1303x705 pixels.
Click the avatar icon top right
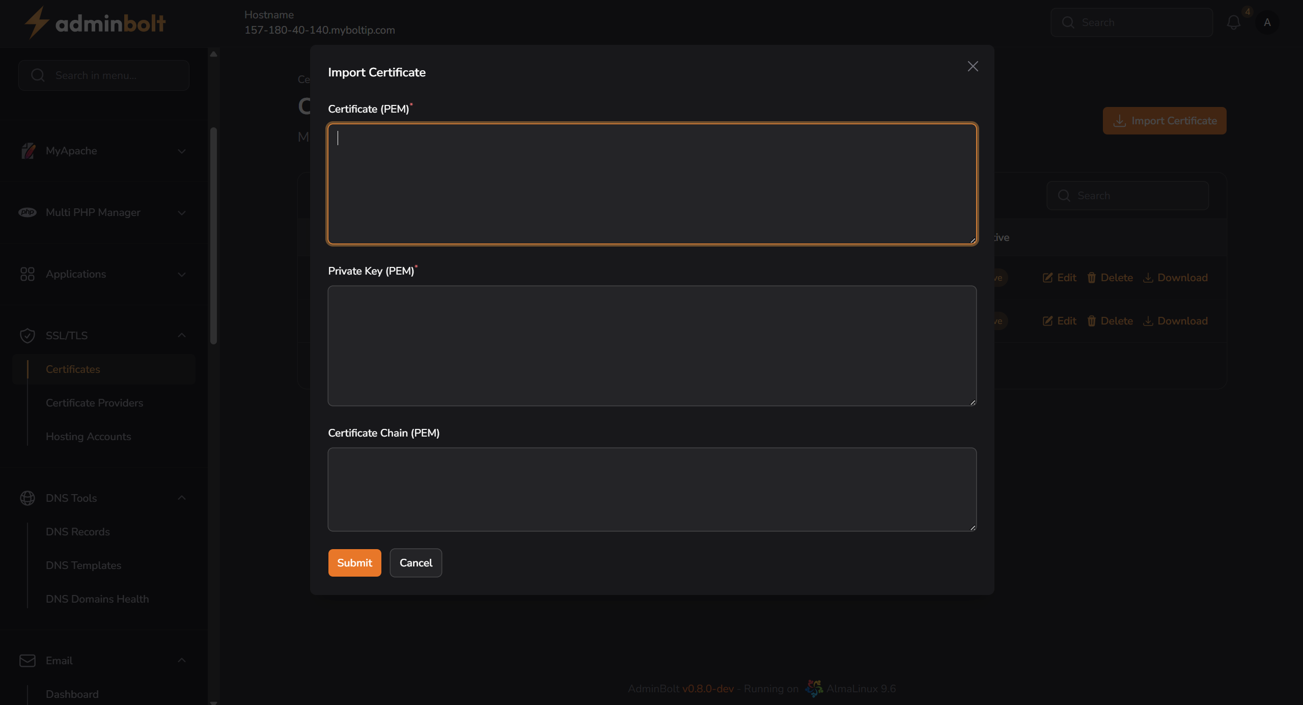pyautogui.click(x=1267, y=22)
